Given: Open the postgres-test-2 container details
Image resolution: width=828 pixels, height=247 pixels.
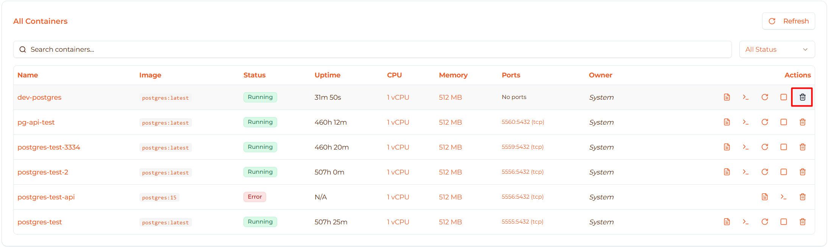Looking at the screenshot, I should coord(43,172).
